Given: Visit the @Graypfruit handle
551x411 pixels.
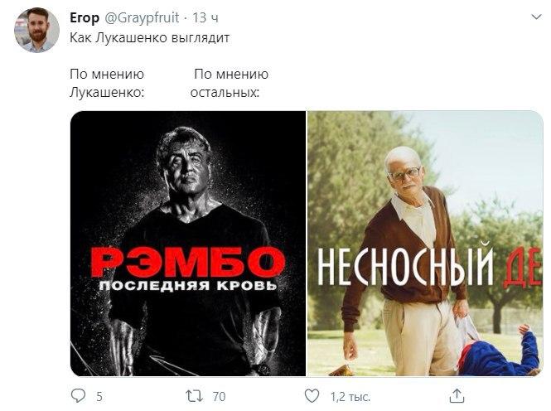Looking at the screenshot, I should tap(142, 17).
